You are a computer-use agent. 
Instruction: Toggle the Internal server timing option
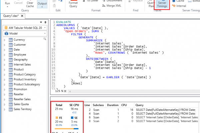pyautogui.click(x=179, y=6)
